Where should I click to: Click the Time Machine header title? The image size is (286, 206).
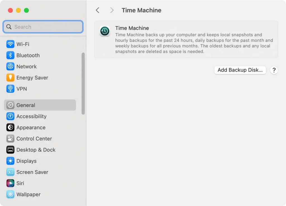coord(142,10)
